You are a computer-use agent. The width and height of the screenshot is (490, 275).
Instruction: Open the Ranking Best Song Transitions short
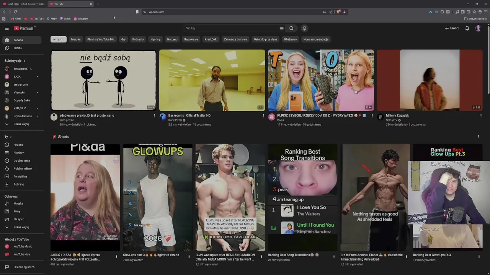(302, 197)
